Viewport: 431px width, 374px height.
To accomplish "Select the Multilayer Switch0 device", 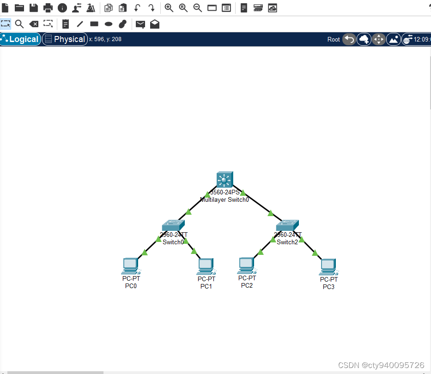I will pos(225,180).
